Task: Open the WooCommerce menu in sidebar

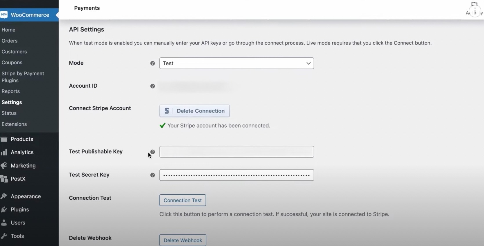Action: (29, 15)
